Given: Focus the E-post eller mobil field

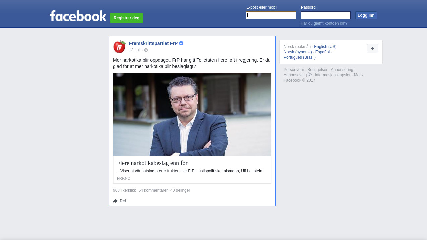Looking at the screenshot, I should 271,15.
